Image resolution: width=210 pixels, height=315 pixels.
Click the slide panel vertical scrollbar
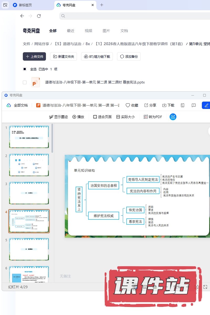point(52,138)
